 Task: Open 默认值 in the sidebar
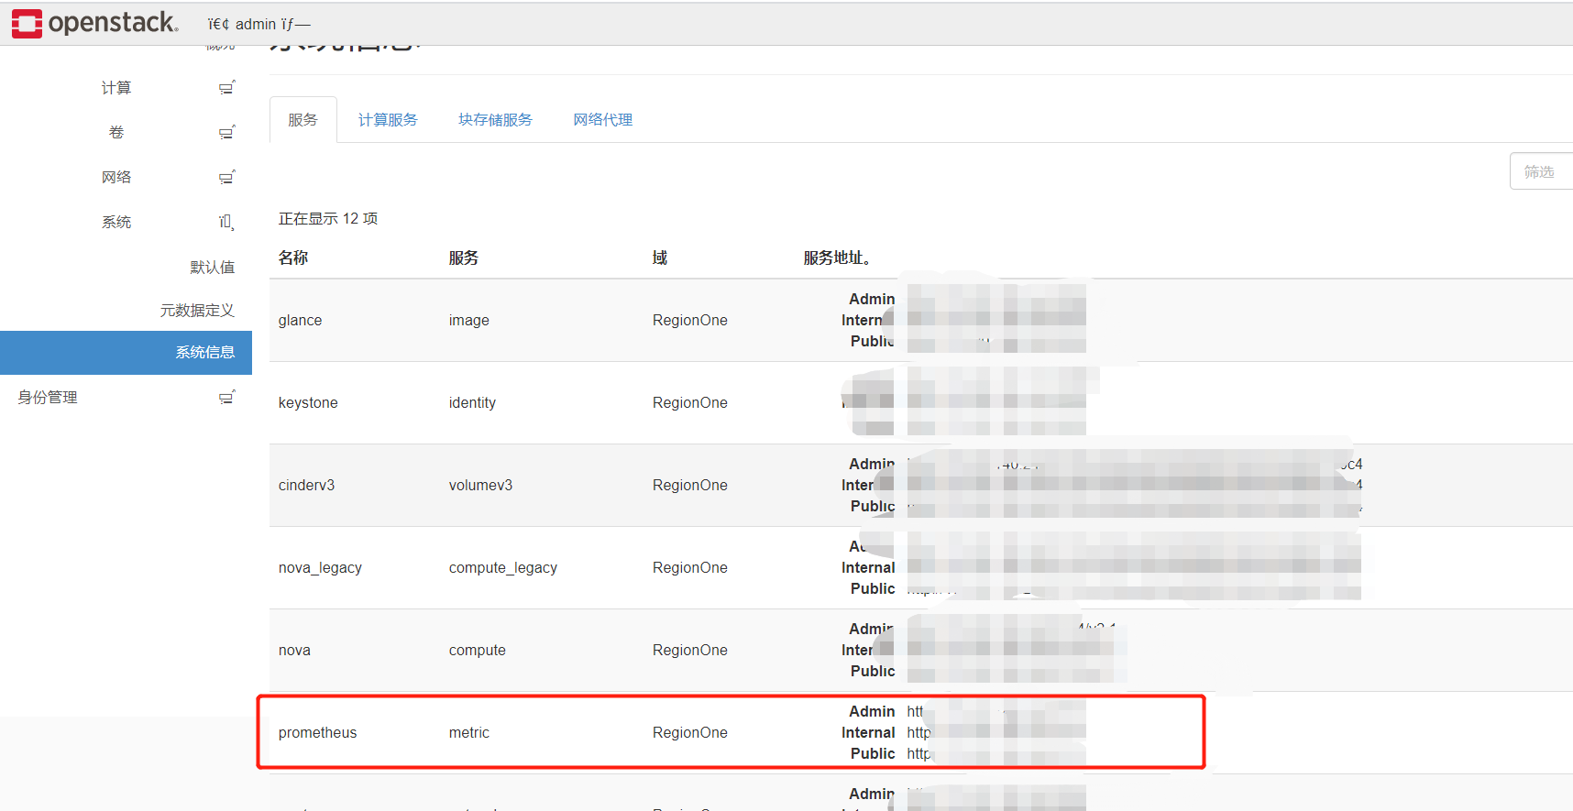212,267
